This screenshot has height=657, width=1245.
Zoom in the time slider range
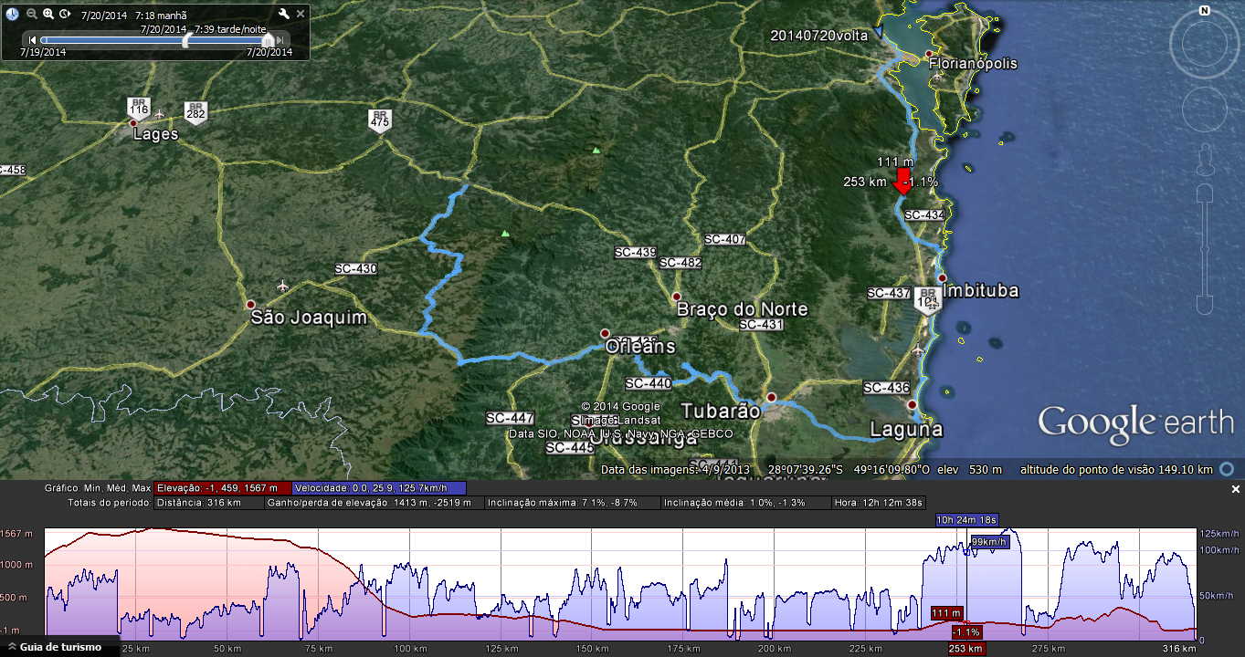point(48,15)
